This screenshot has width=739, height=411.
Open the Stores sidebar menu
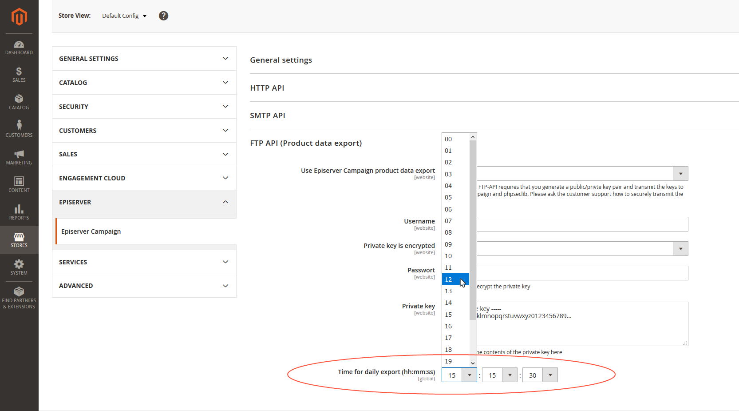coord(19,240)
